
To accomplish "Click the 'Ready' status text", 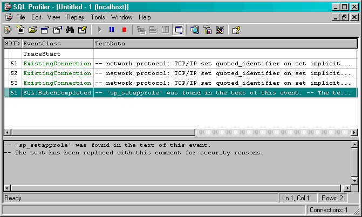I will coord(13,198).
